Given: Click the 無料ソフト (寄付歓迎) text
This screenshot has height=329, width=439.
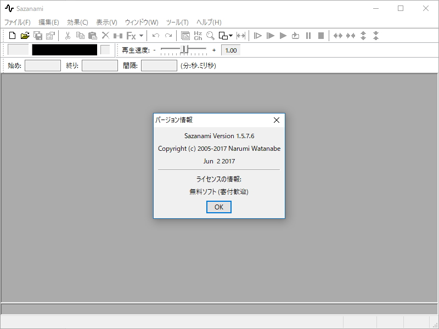Looking at the screenshot, I should (219, 191).
